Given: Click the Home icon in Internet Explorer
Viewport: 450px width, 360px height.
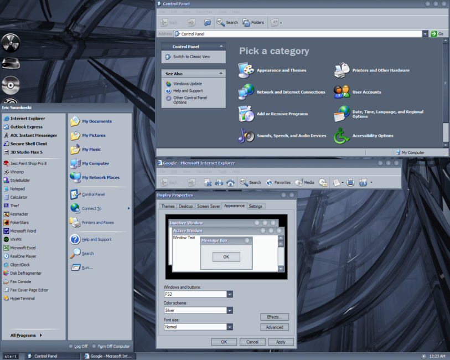Looking at the screenshot, I should pos(230,182).
